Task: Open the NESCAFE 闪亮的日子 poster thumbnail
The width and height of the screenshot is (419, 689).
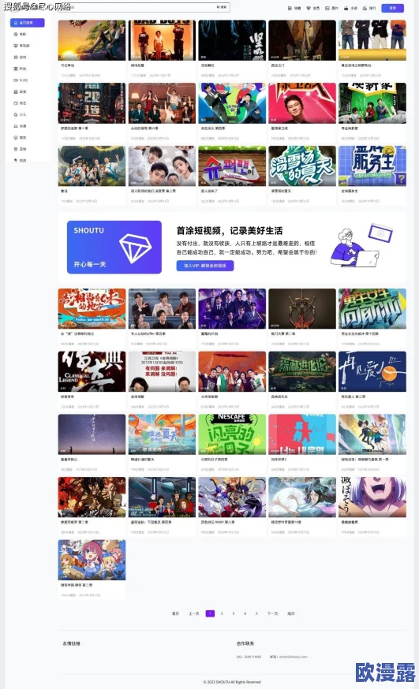Action: click(x=232, y=434)
